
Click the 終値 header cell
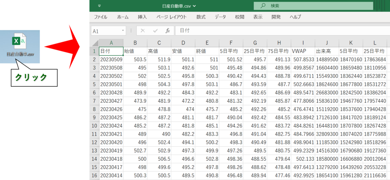(x=207, y=51)
